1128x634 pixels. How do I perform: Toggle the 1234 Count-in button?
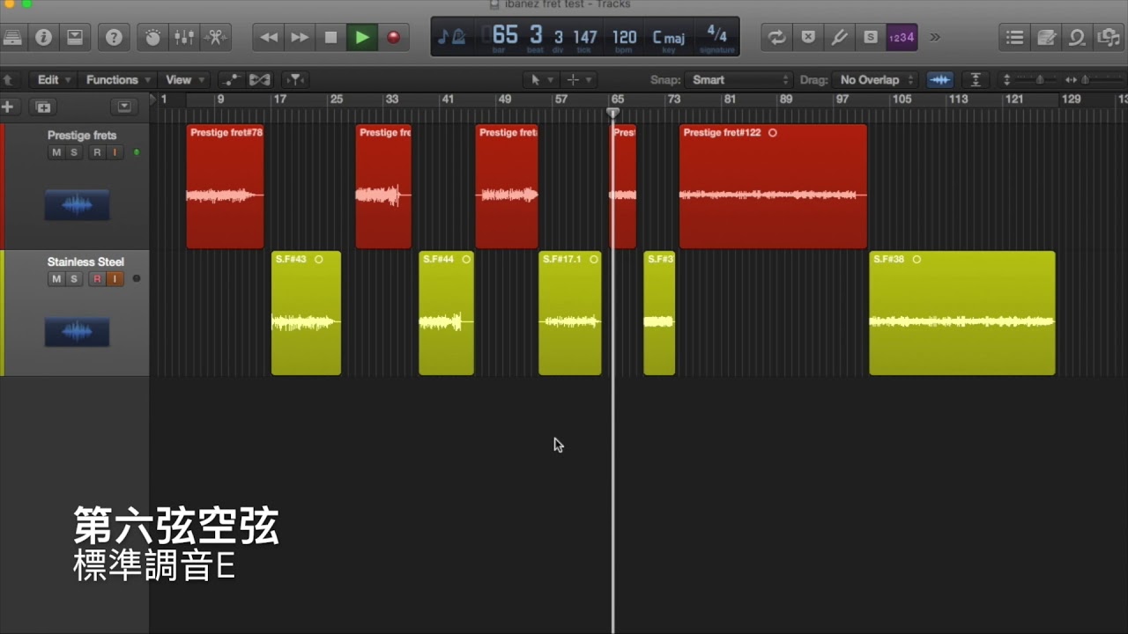coord(902,37)
